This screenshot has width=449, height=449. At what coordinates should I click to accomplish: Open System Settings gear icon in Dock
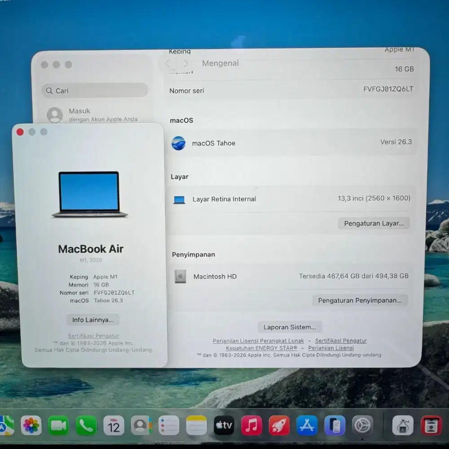click(x=362, y=424)
